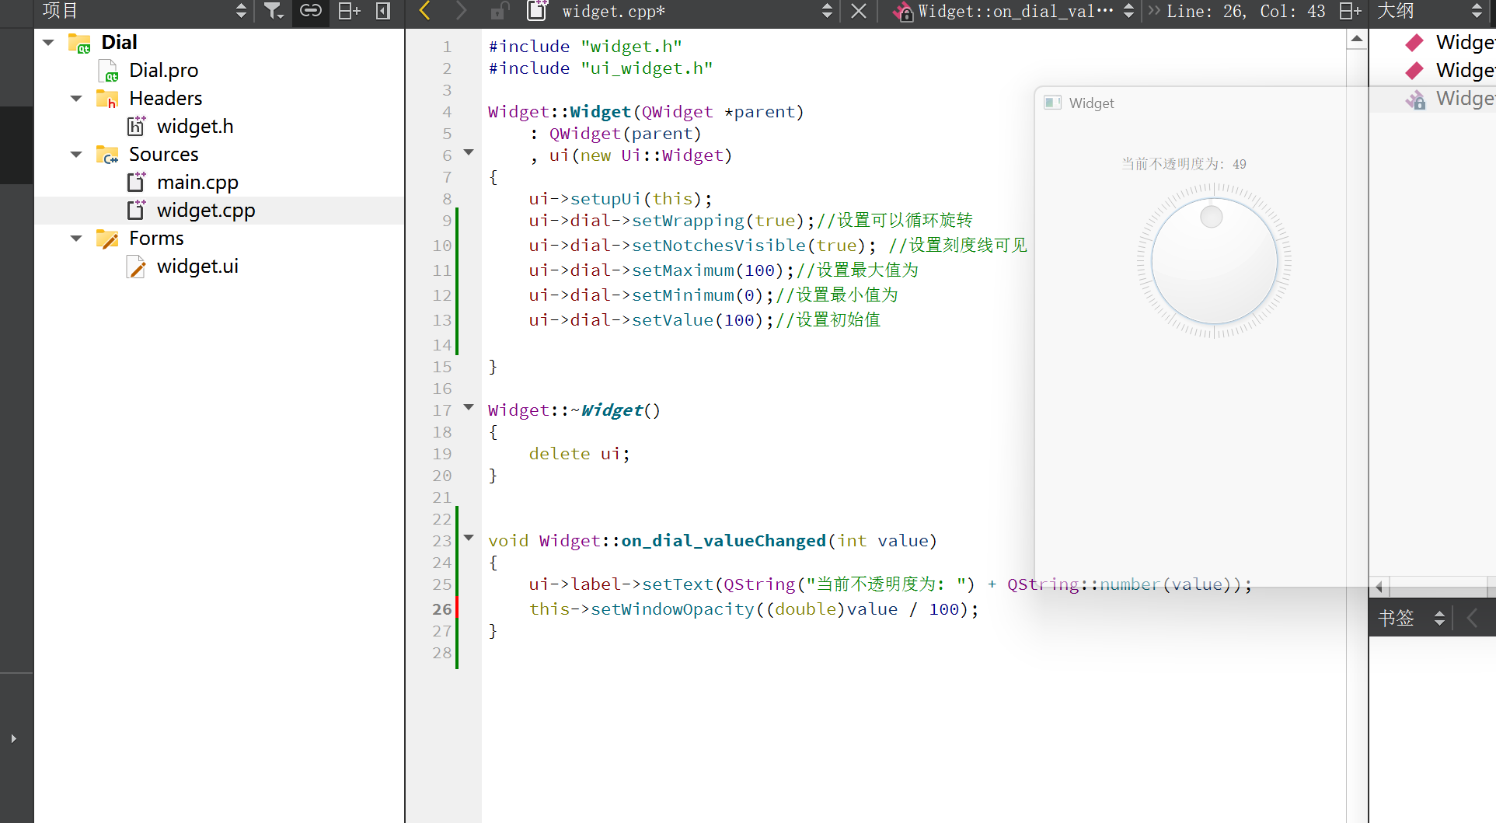Click on line 26 setWindowOpacity code

pyautogui.click(x=754, y=609)
